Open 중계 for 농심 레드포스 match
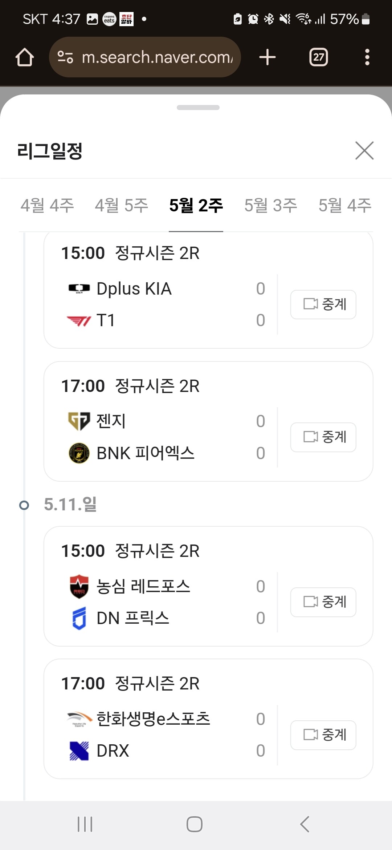Screen dimensions: 392x850 pos(323,602)
